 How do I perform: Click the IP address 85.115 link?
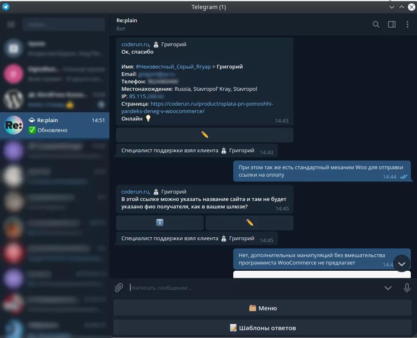coord(146,96)
